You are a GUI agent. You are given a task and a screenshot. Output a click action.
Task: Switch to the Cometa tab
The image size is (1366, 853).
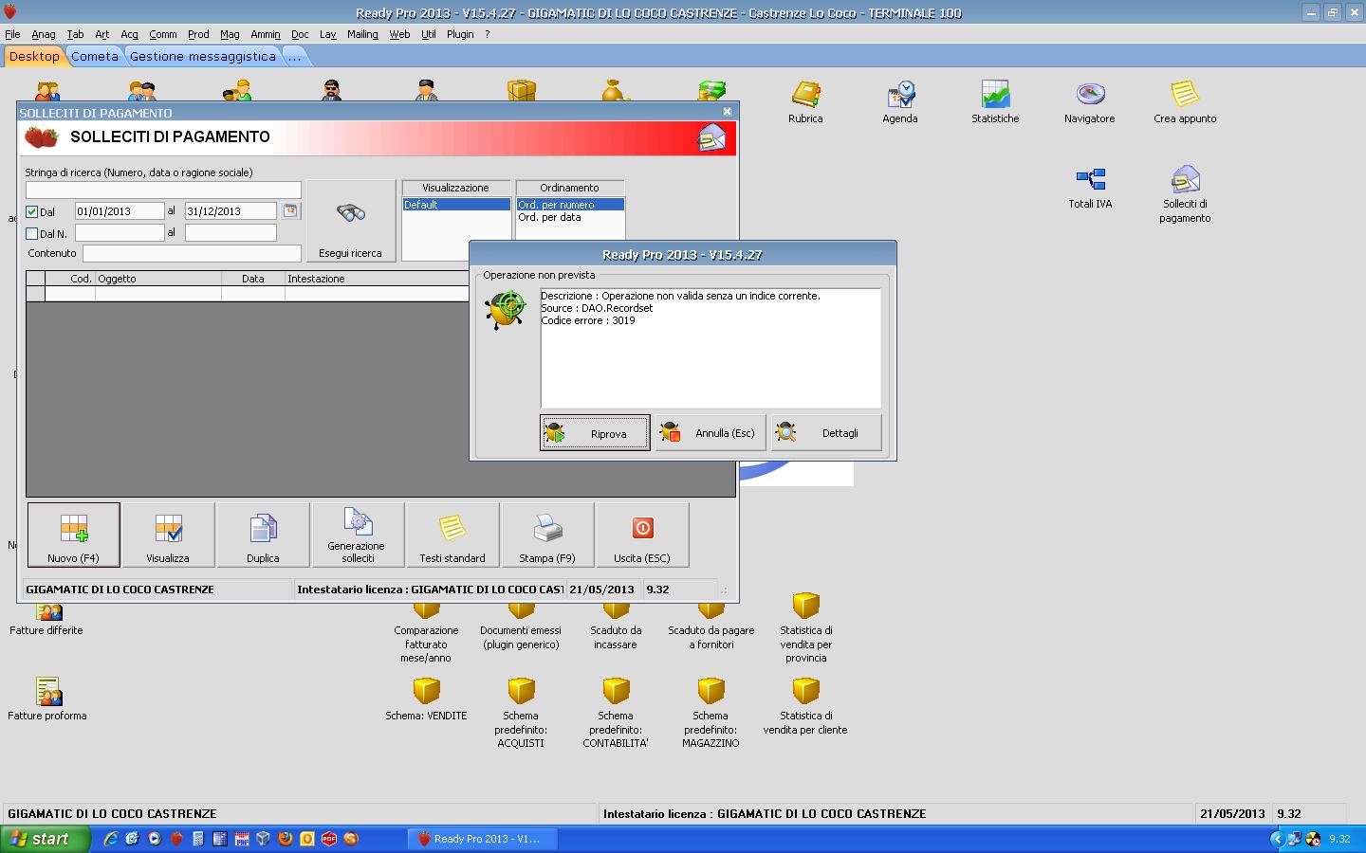[x=95, y=56]
